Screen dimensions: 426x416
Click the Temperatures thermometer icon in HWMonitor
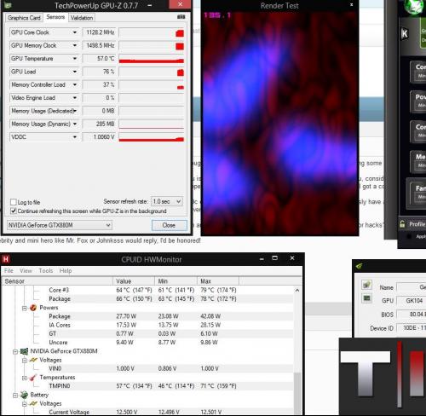coord(33,378)
